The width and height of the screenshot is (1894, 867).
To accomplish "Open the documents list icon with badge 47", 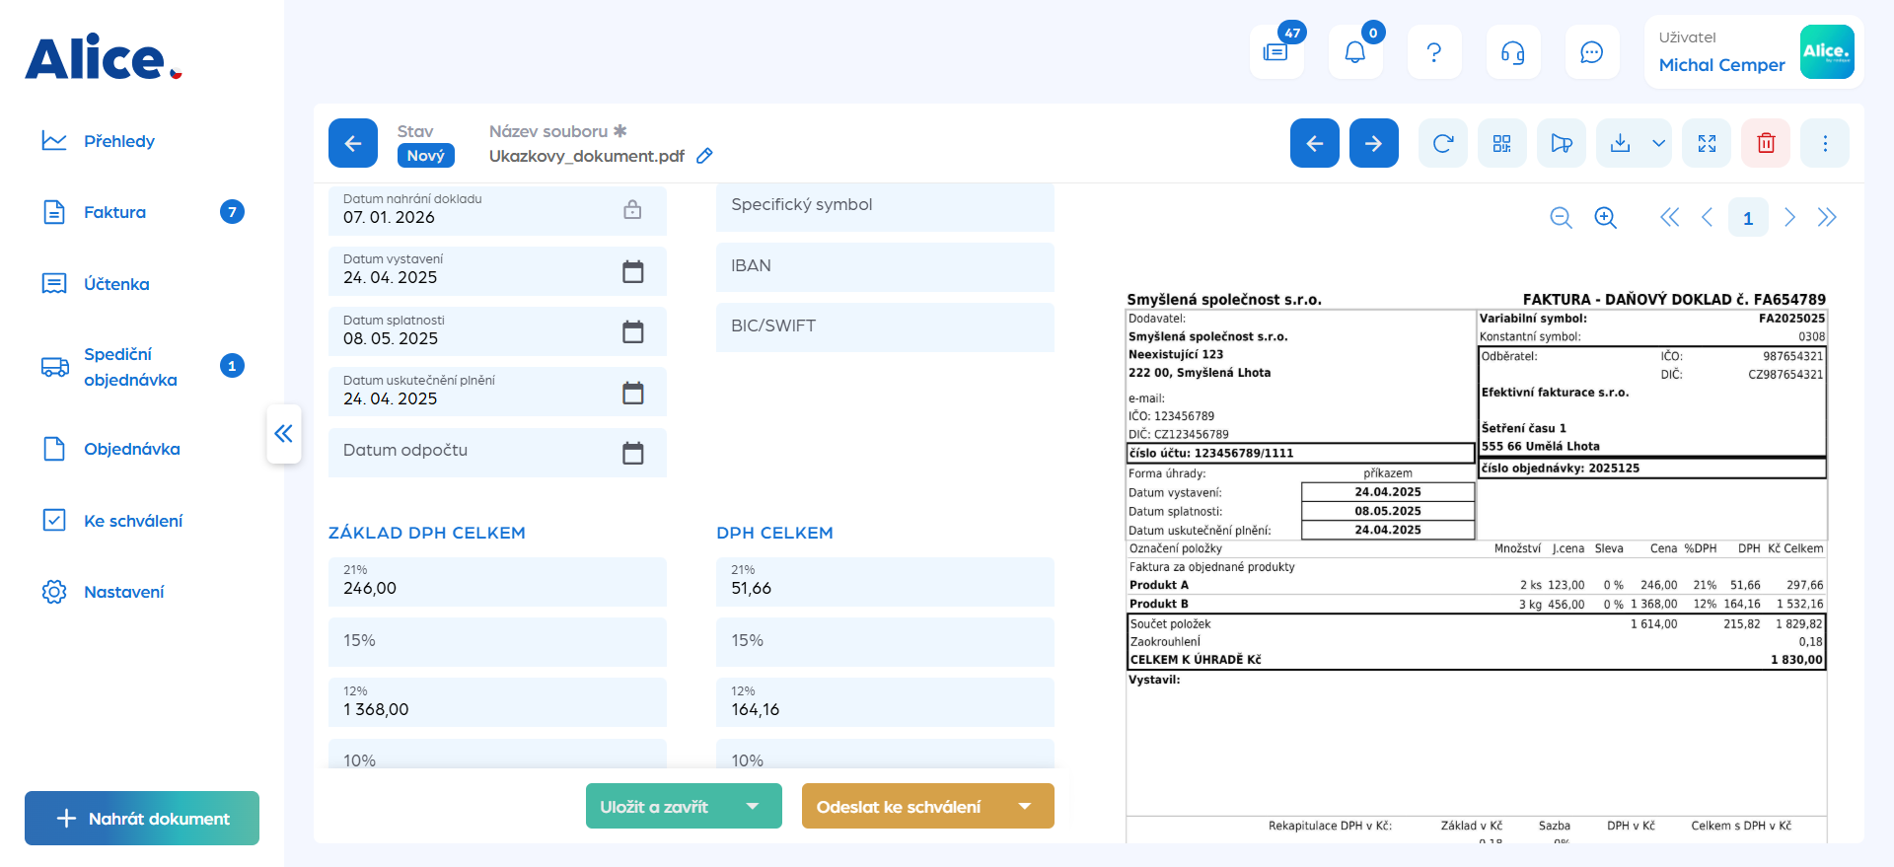I will 1276,52.
